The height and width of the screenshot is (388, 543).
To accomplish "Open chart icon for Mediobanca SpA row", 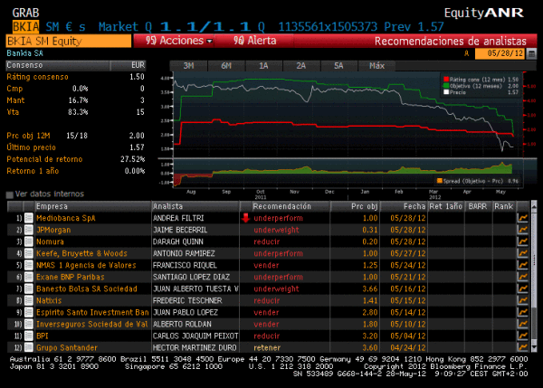I will tap(522, 218).
